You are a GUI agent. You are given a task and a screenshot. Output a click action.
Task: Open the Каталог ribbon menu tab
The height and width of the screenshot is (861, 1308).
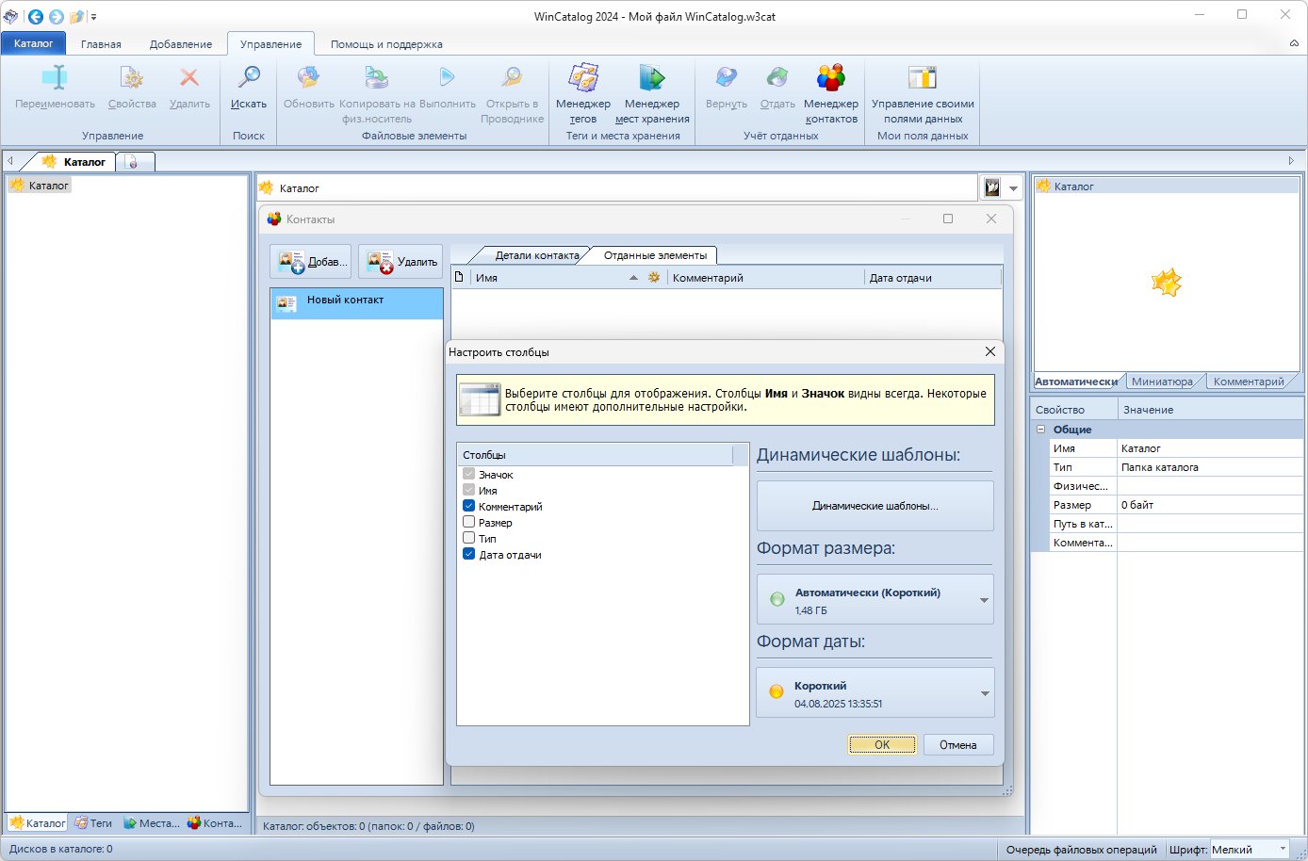click(x=34, y=43)
